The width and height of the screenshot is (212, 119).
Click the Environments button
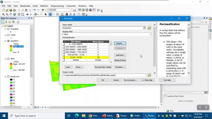[131, 80]
